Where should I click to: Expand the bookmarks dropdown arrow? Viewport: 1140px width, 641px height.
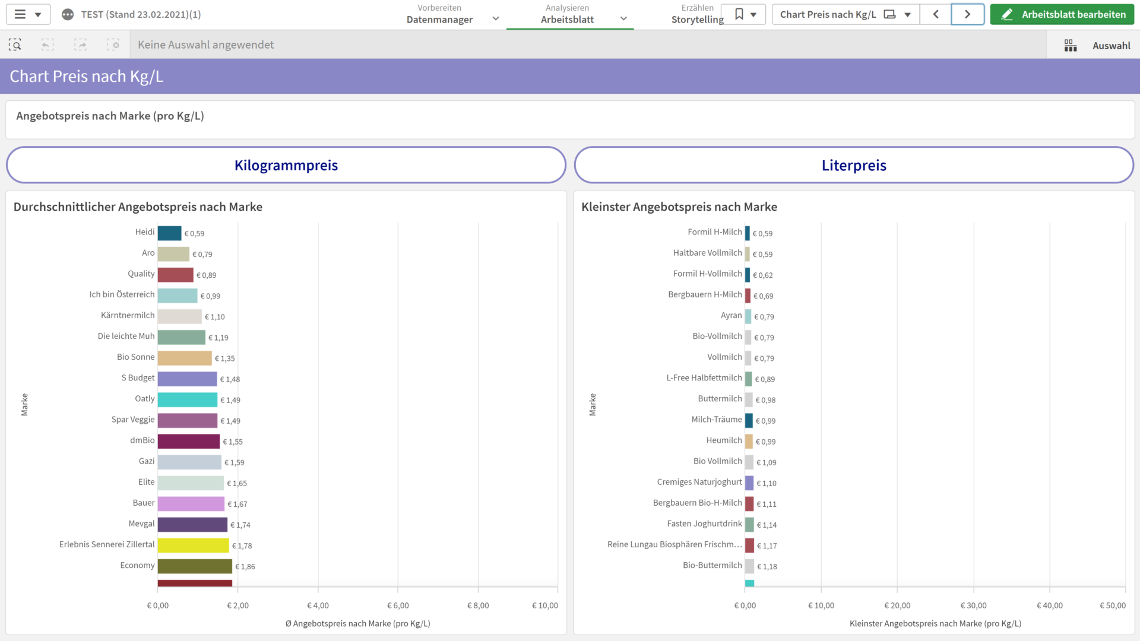pyautogui.click(x=753, y=15)
